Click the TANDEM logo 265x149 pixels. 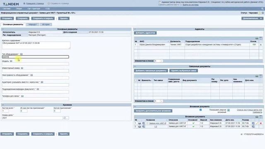coord(11,4)
